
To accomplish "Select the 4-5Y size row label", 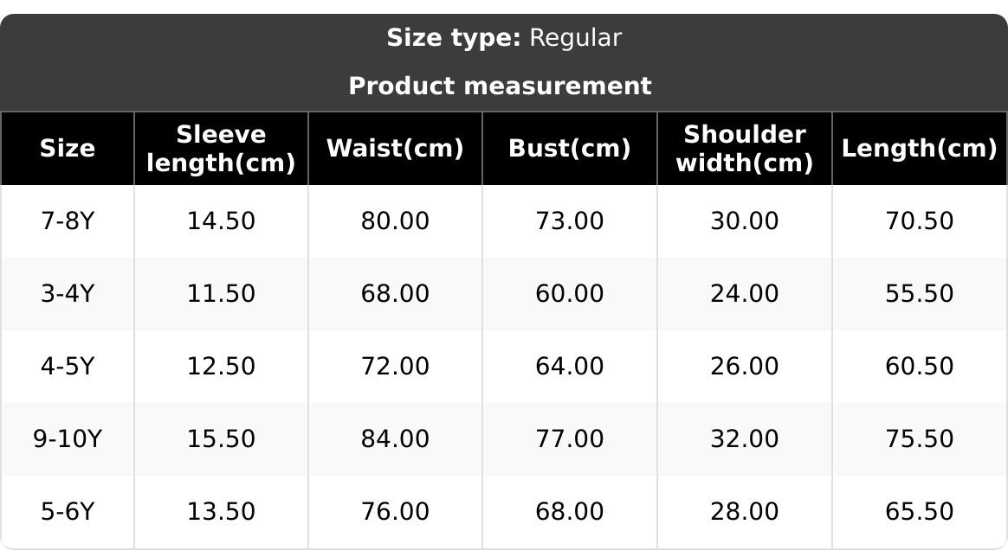I will [x=68, y=367].
